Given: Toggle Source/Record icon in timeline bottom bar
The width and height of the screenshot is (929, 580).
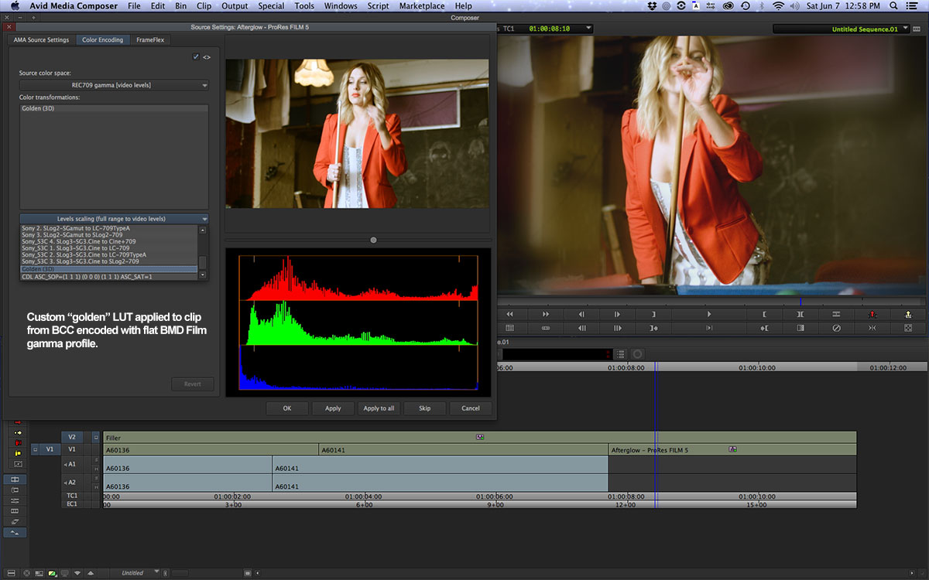Looking at the screenshot, I should pos(39,573).
